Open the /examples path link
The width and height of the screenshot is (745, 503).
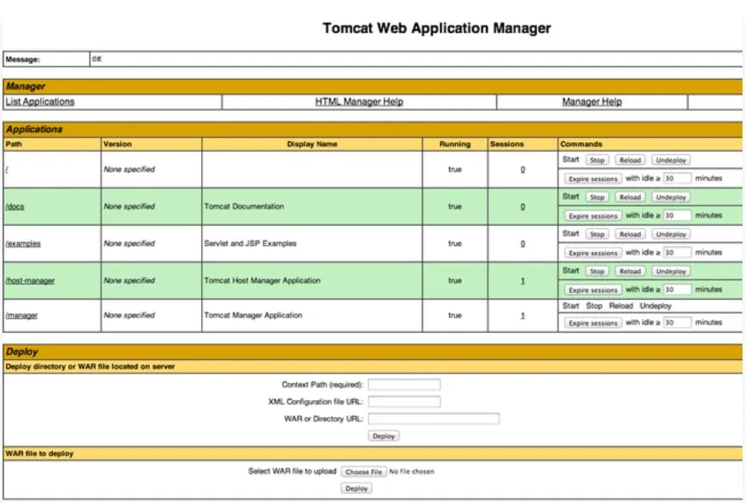[x=23, y=243]
